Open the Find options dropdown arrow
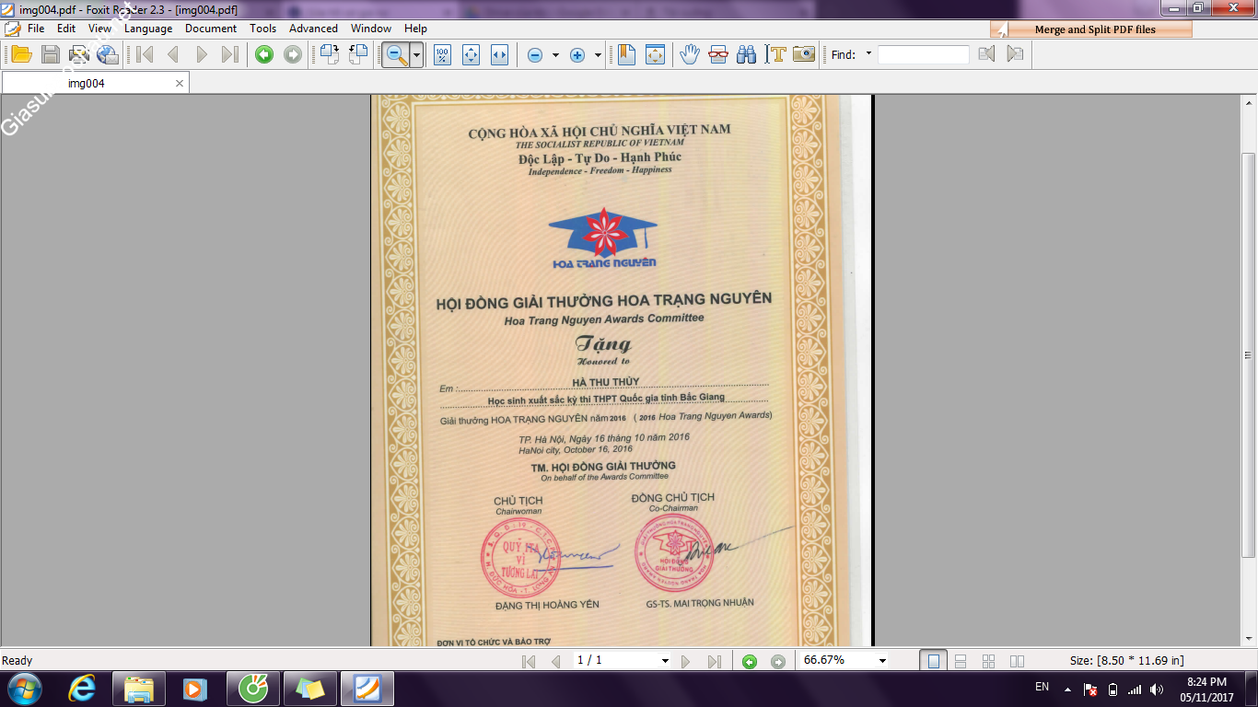This screenshot has height=707, width=1258. [x=868, y=54]
